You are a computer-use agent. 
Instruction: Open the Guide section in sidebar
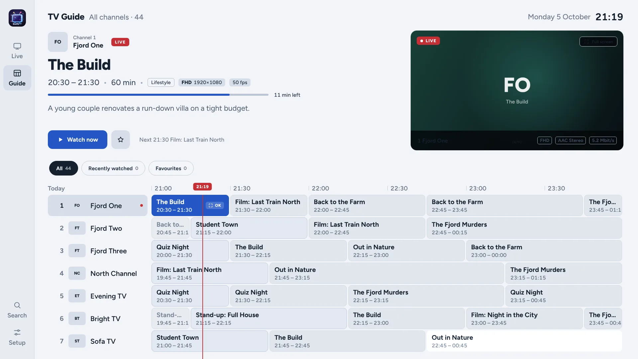point(17,78)
